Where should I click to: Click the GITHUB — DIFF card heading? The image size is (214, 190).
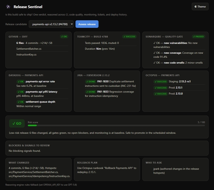pos(18,36)
